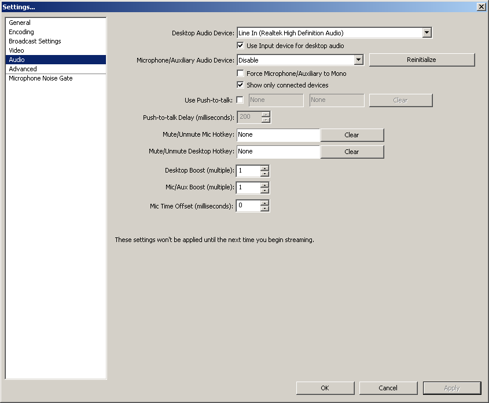489x403 pixels.
Task: Decrease Desktop Boost value with down arrow
Action: tap(264, 174)
